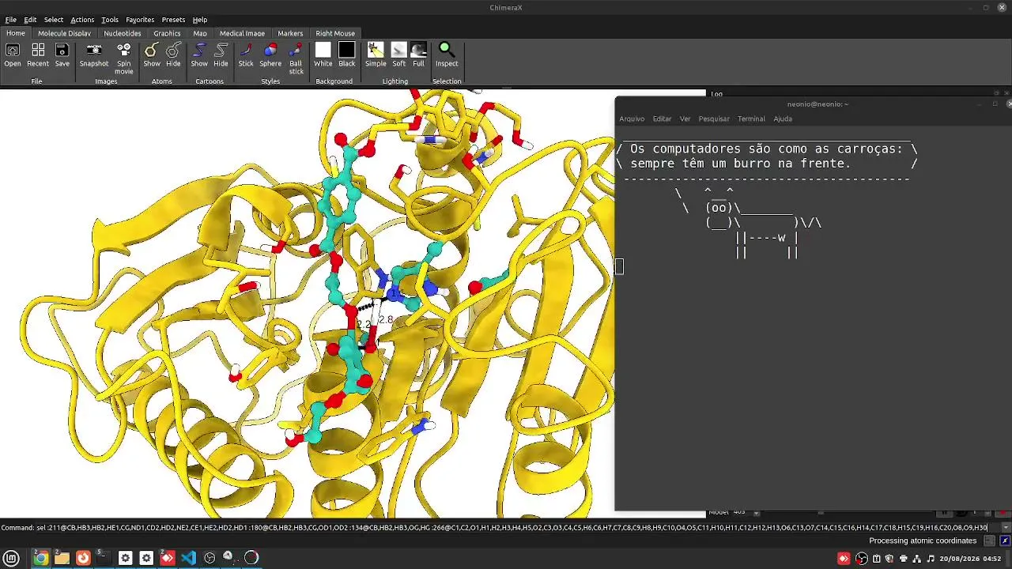The height and width of the screenshot is (569, 1012).
Task: Choose Soft lighting
Action: point(399,50)
